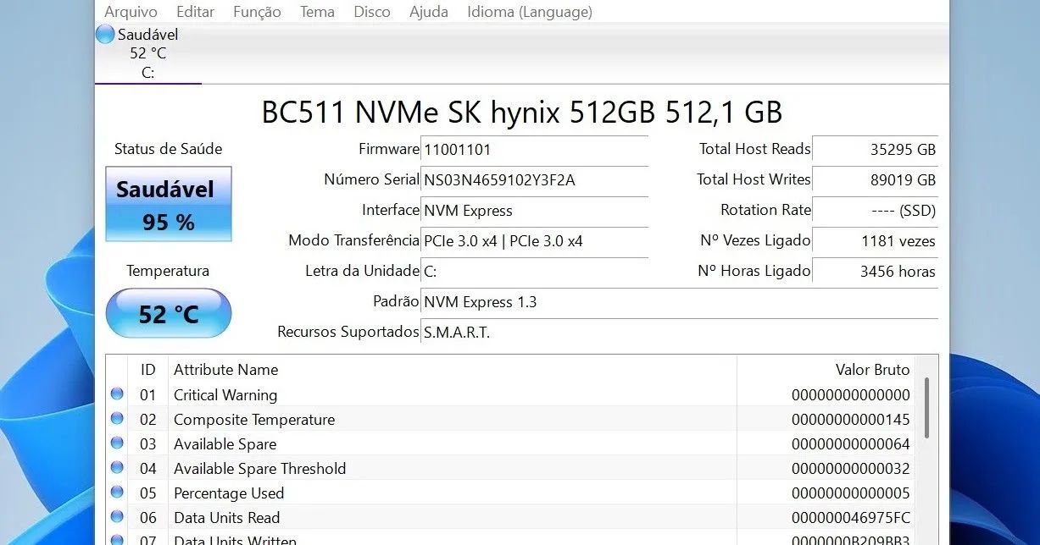Image resolution: width=1040 pixels, height=545 pixels.
Task: Open the Ajuda menu
Action: (429, 12)
